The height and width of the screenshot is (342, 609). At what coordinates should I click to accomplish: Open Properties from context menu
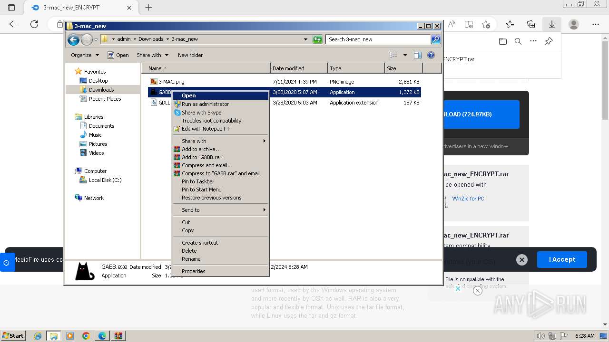pos(221,271)
